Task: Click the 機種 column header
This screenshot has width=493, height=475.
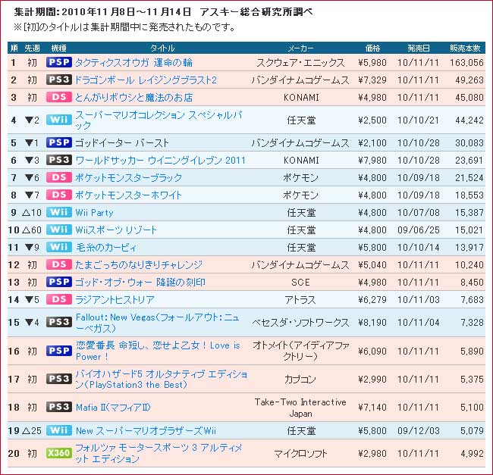Action: [59, 48]
